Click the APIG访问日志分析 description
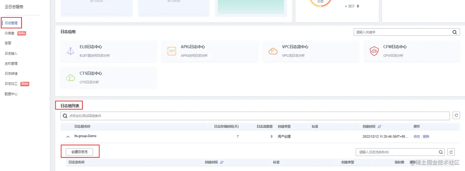Viewport: 465px width, 171px height. coord(194,56)
